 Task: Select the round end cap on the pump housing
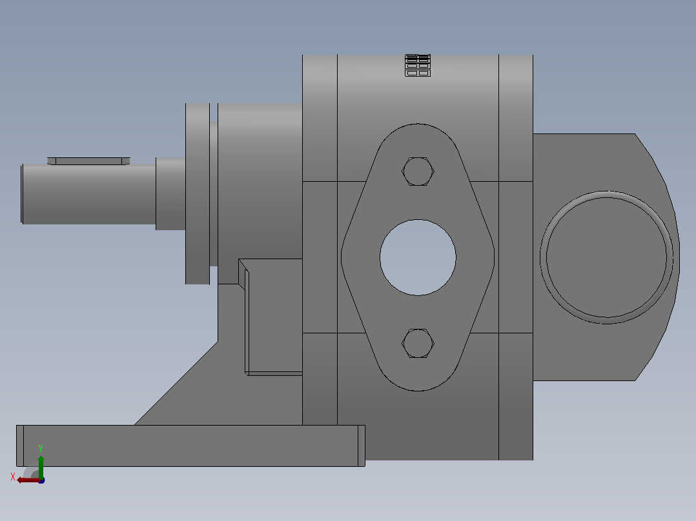(x=606, y=258)
